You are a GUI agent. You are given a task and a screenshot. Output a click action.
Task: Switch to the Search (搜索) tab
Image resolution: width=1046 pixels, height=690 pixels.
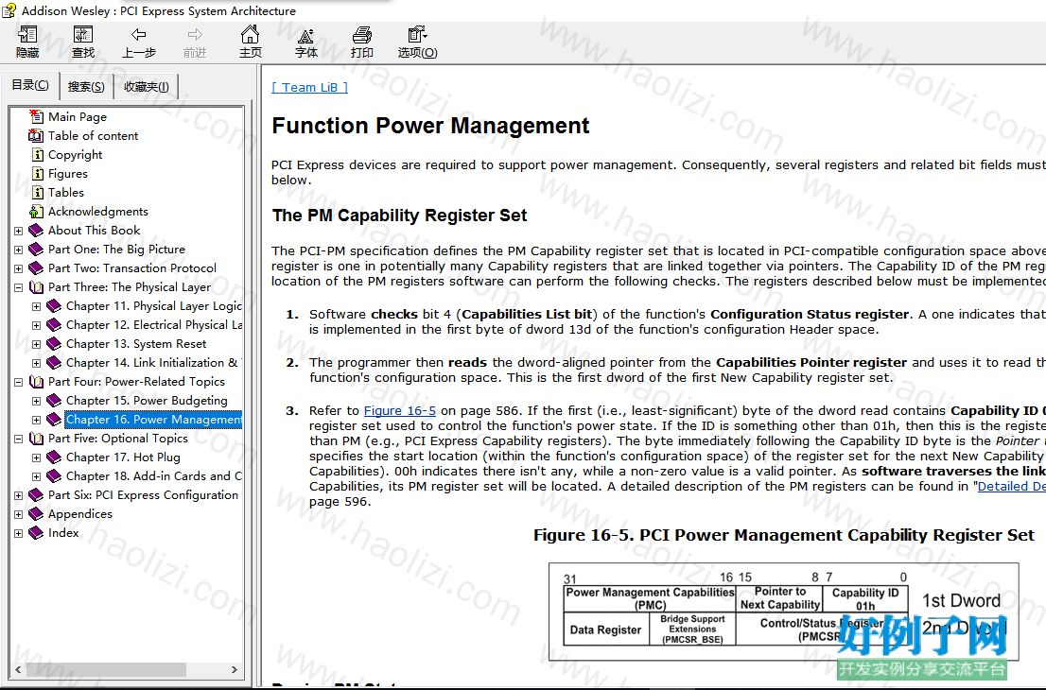[86, 87]
